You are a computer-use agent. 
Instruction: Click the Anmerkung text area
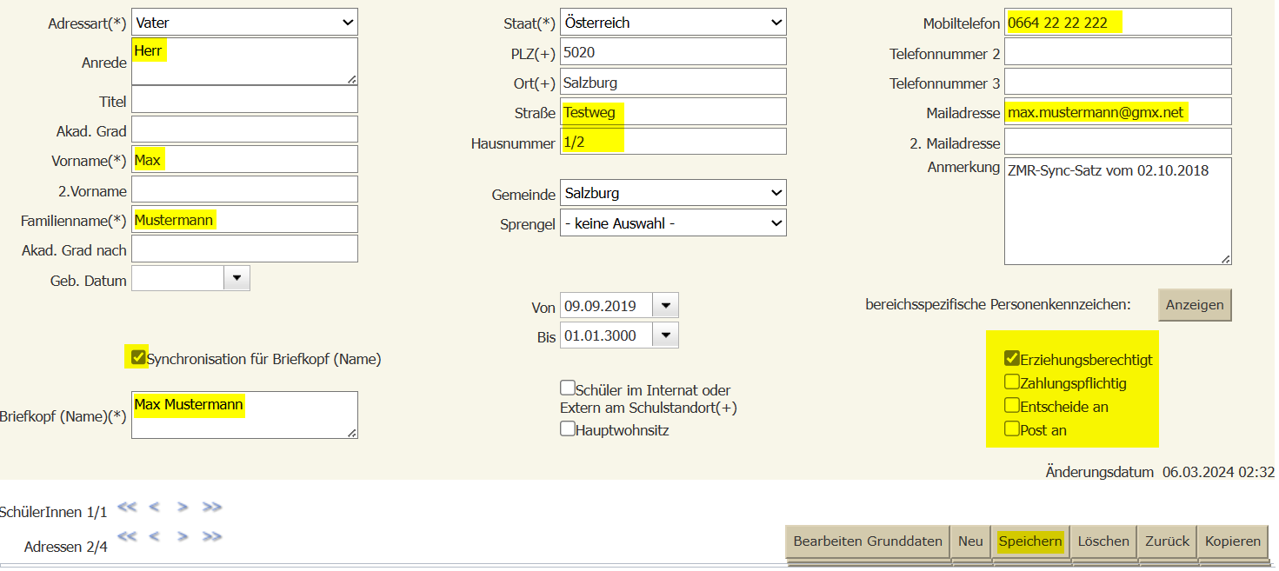[x=1118, y=210]
